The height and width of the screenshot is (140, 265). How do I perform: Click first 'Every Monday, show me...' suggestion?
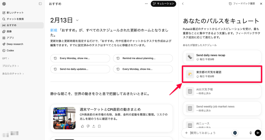80,58
